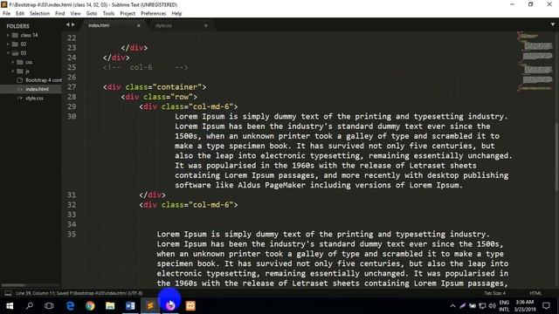Viewport: 559px width, 314px height.
Task: Click line number 27 in gutter
Action: click(x=72, y=87)
